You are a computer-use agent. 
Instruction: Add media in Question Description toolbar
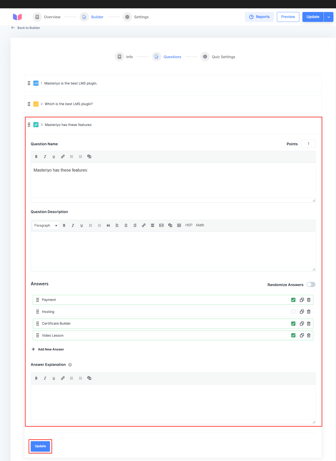[170, 226]
